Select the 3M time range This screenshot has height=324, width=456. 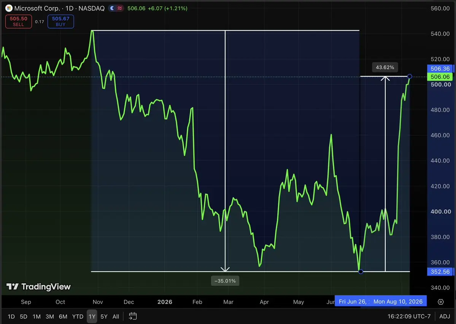click(x=50, y=316)
